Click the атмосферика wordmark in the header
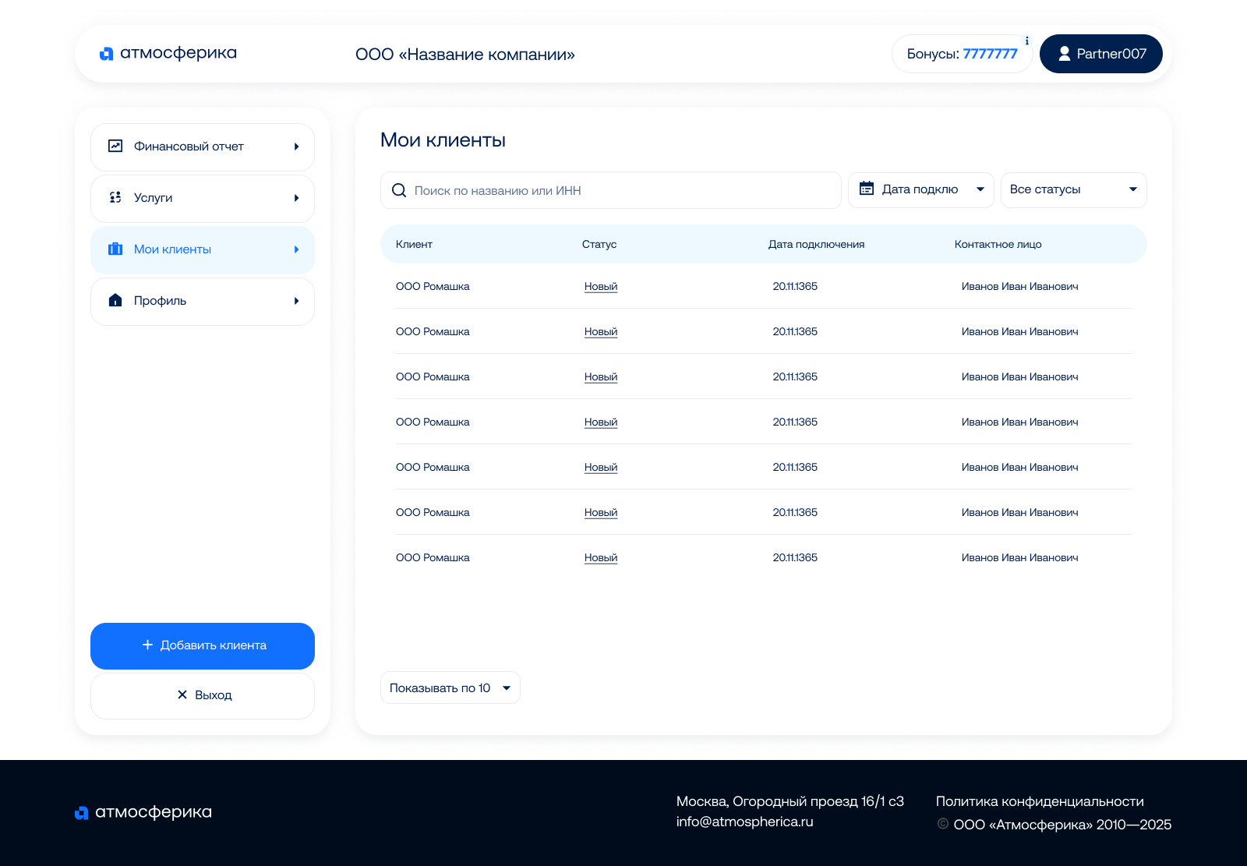 (x=178, y=53)
